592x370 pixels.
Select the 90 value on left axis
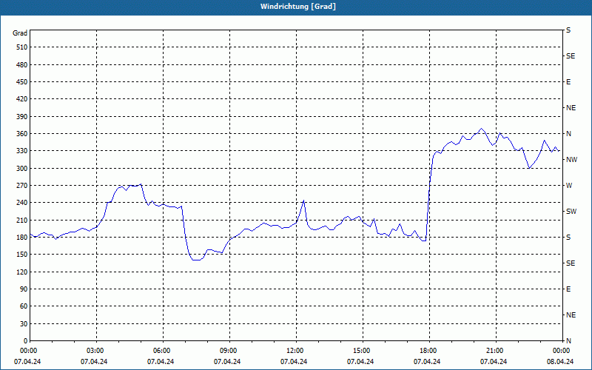(x=24, y=289)
